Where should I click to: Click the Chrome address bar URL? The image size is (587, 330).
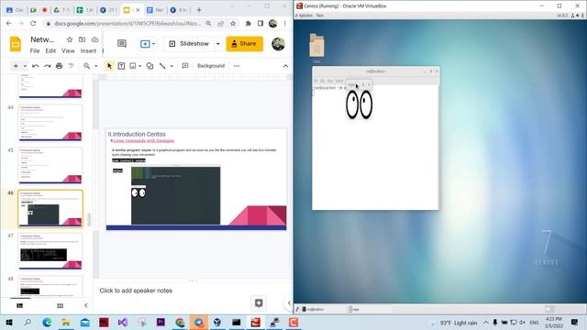tap(127, 23)
